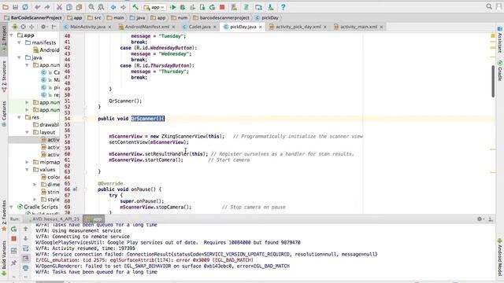The height and width of the screenshot is (283, 504).
Task: Open the app run configuration dropdown
Action: (x=154, y=7)
